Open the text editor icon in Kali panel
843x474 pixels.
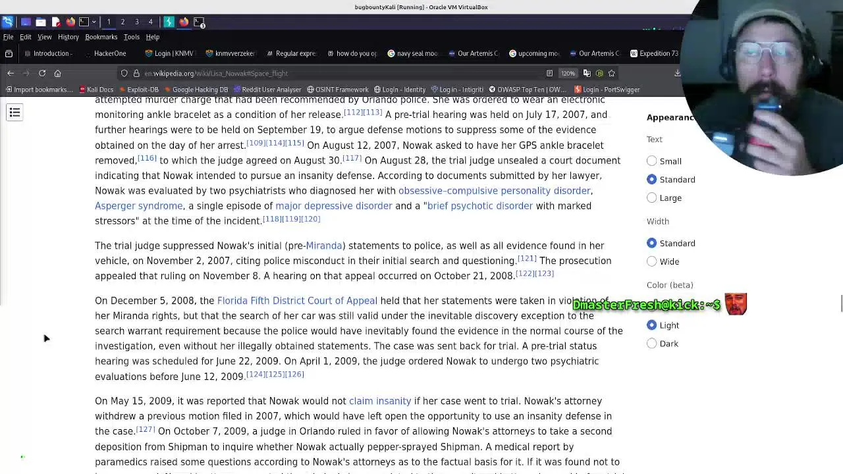pos(56,22)
